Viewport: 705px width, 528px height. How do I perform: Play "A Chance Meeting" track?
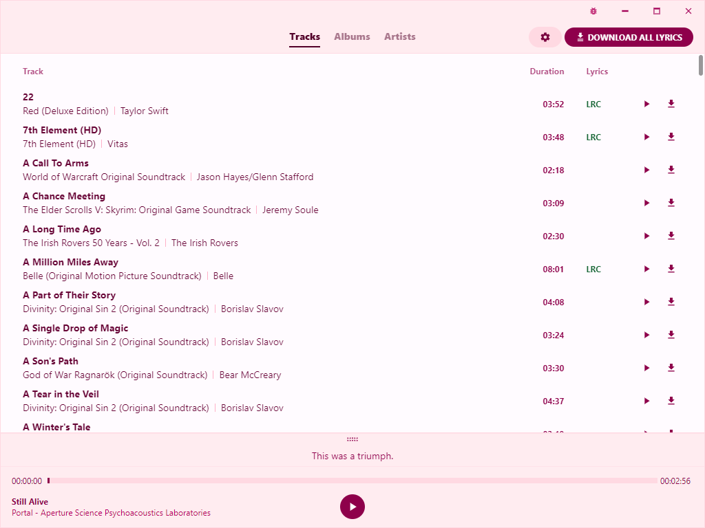(646, 203)
